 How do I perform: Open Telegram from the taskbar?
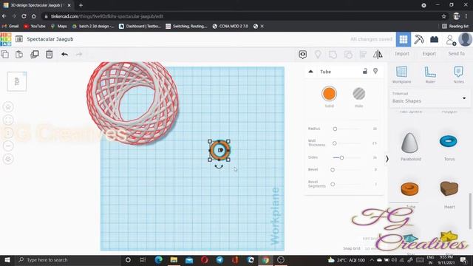(x=220, y=260)
